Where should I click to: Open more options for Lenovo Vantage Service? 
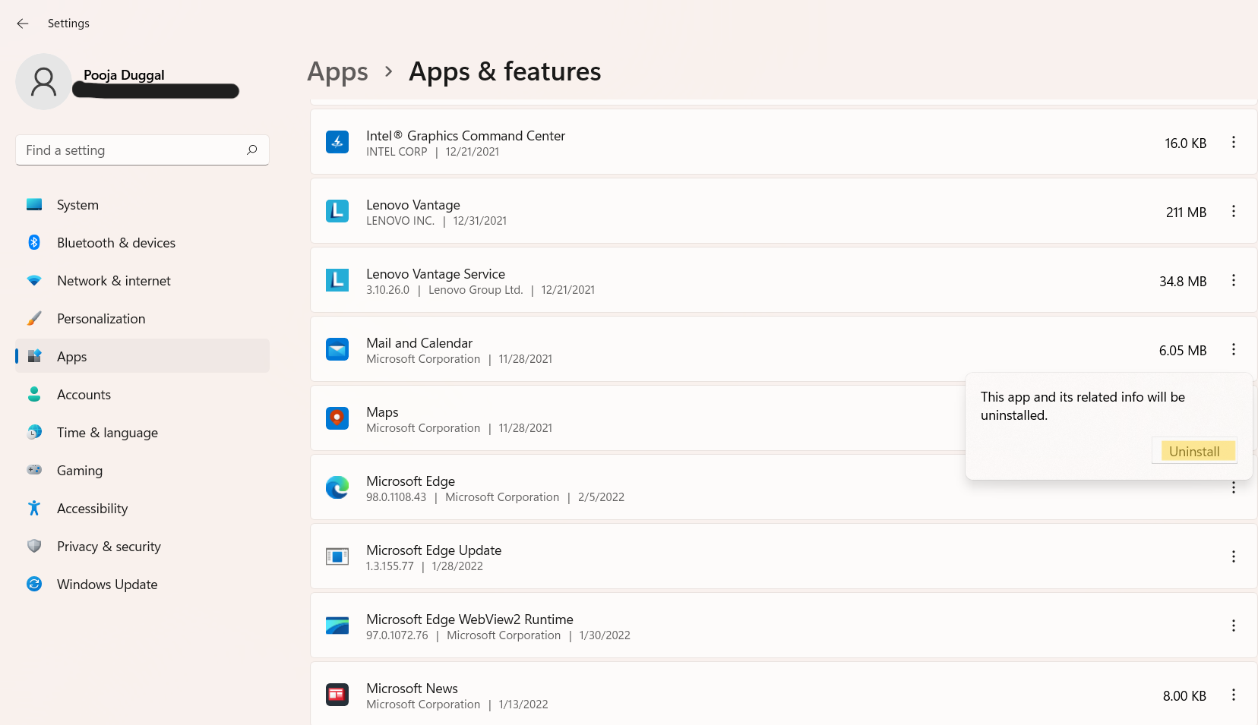[x=1234, y=280]
